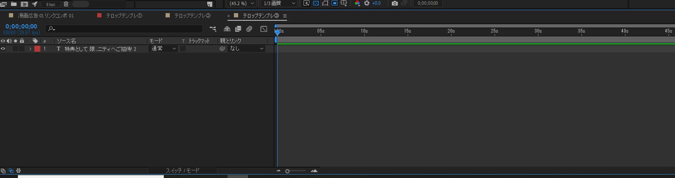Viewport: 675px width, 178px height.
Task: Toggle the fast previews lightning icon
Action: pos(306,3)
